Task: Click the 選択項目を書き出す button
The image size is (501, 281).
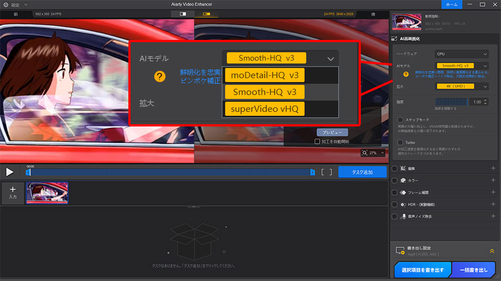Action: pos(422,270)
